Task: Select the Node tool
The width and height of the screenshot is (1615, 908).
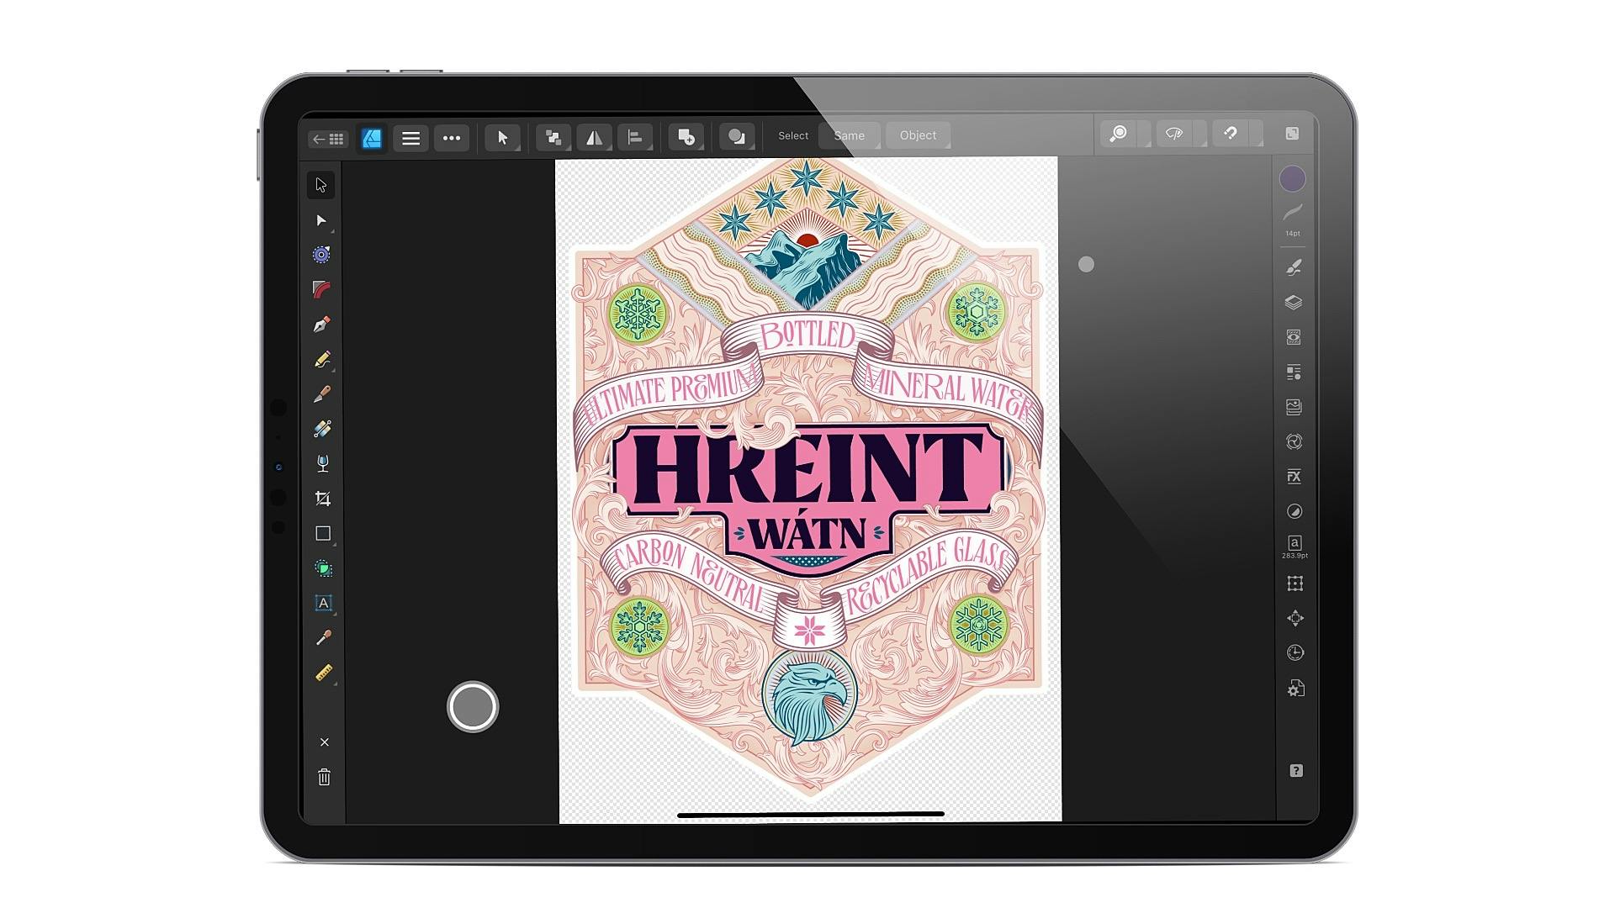Action: [x=321, y=220]
